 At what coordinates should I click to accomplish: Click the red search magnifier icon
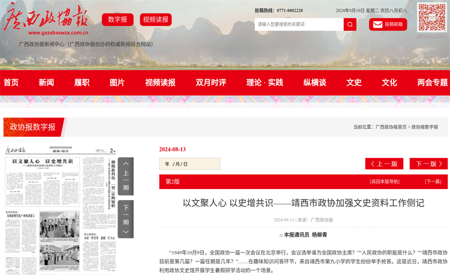pos(350,24)
